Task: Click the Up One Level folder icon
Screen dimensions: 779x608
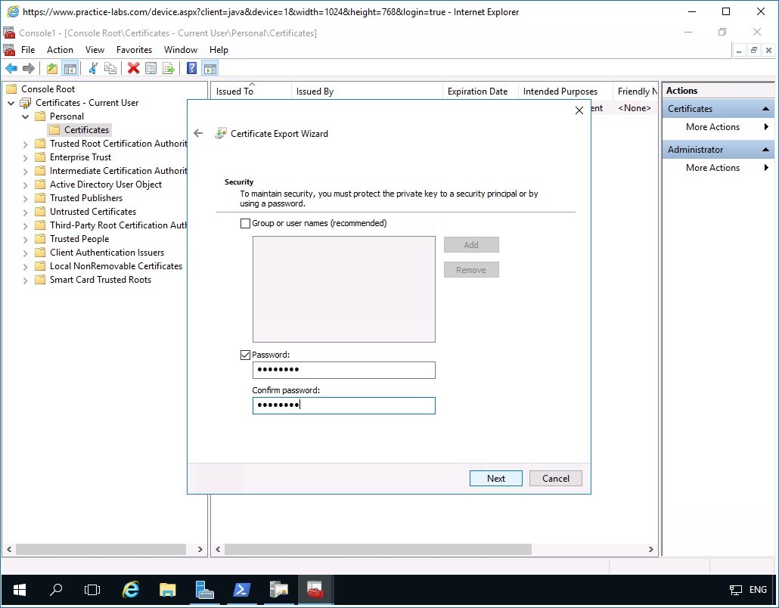Action: tap(52, 69)
